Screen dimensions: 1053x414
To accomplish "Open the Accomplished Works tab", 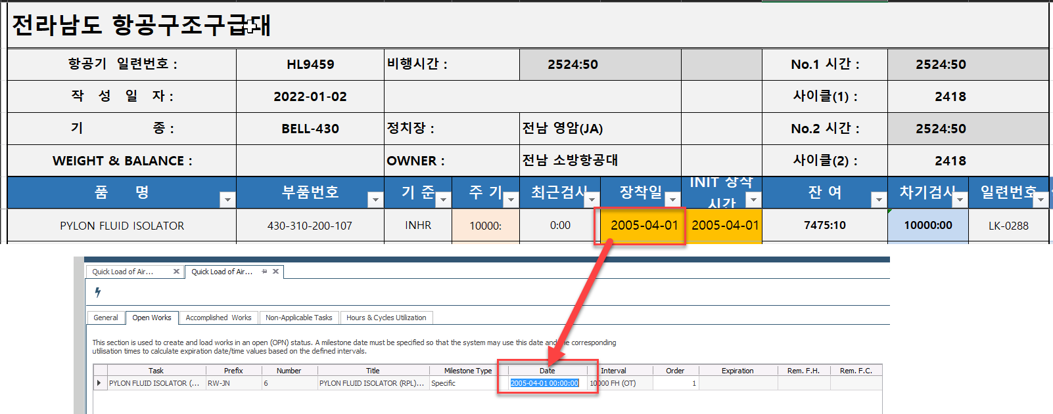I will [x=218, y=318].
